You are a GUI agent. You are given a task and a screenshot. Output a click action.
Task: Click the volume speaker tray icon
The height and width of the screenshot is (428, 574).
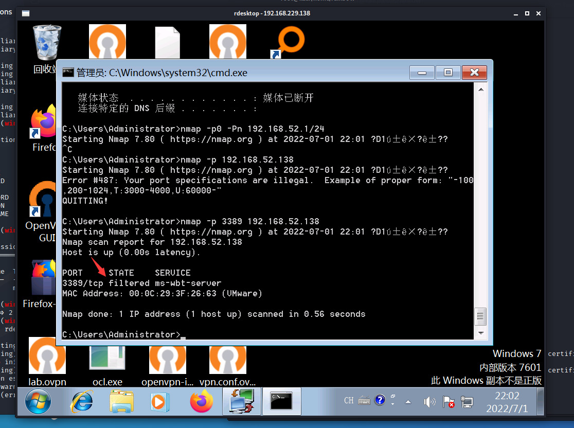point(429,402)
